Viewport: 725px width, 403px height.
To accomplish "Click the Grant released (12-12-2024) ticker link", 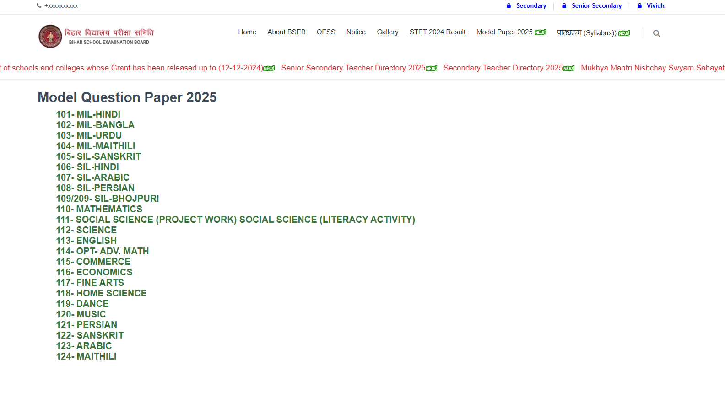I will (131, 68).
